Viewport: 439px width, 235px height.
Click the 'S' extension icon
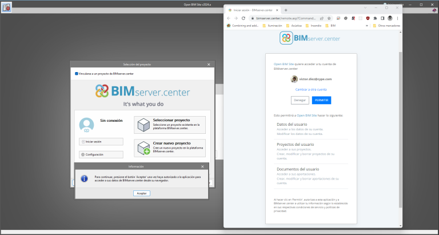[x=353, y=18]
